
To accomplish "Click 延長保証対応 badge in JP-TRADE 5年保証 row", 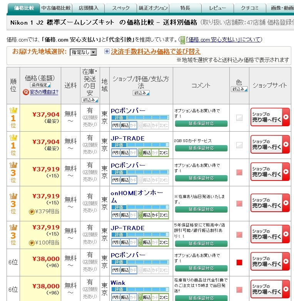I will pos(201,243).
